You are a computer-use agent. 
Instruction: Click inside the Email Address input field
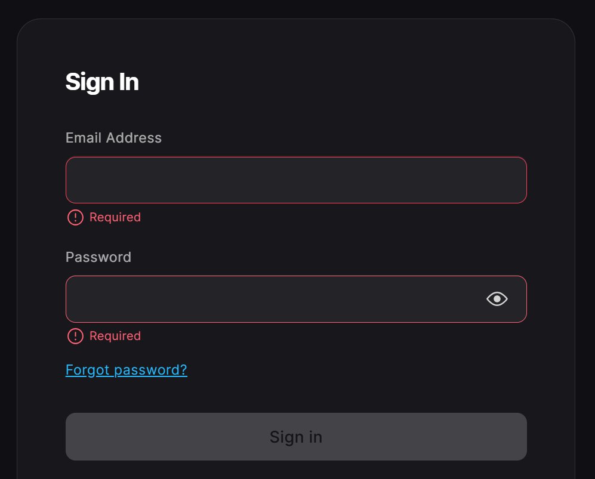point(297,180)
